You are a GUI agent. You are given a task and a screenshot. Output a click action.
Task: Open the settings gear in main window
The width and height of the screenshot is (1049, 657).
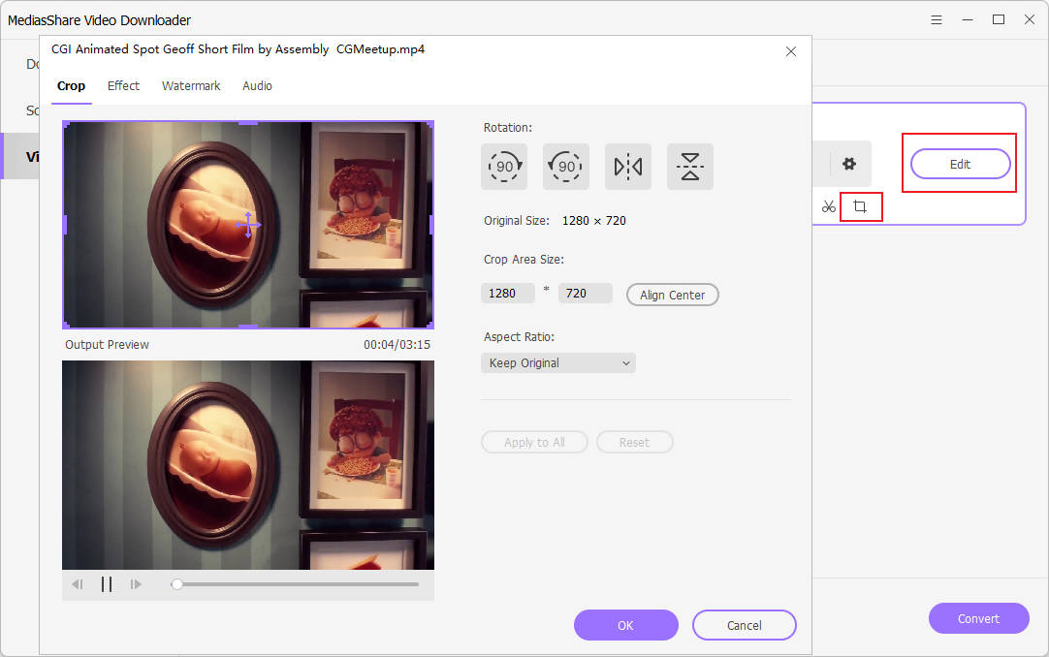tap(849, 164)
